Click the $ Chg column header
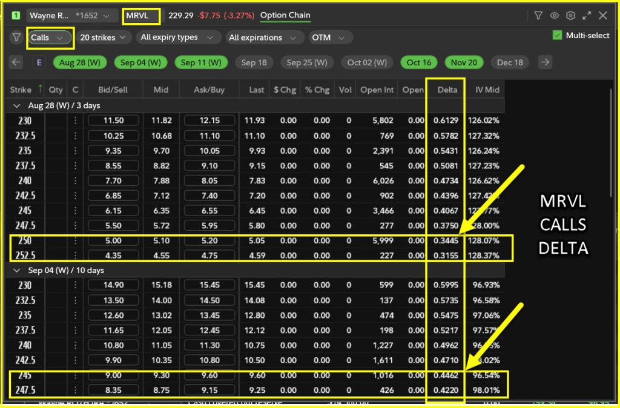 (x=285, y=90)
